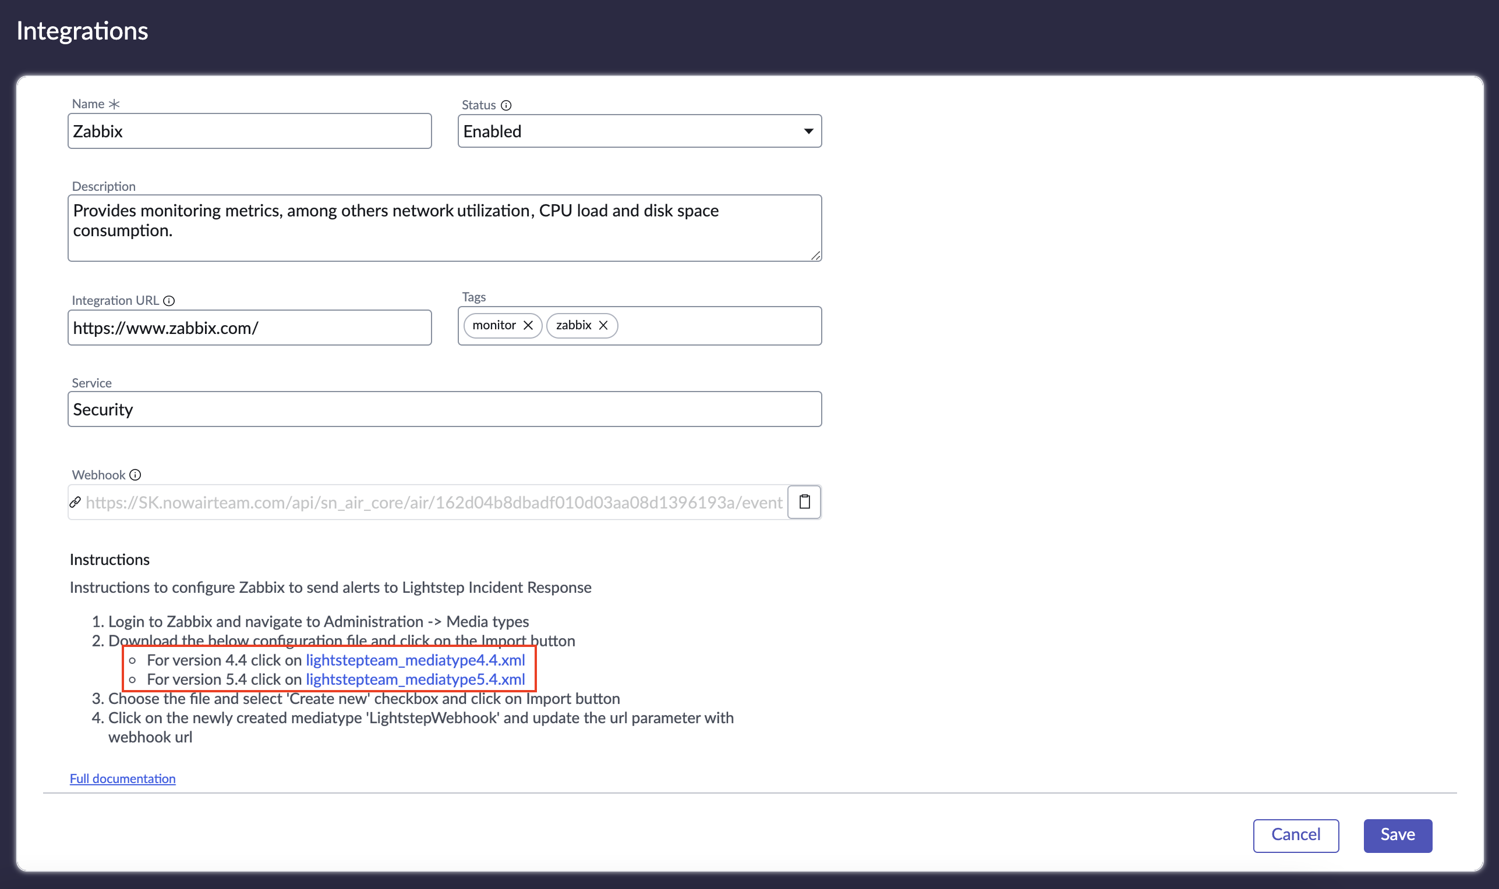Click the Integration URL label text

115,301
